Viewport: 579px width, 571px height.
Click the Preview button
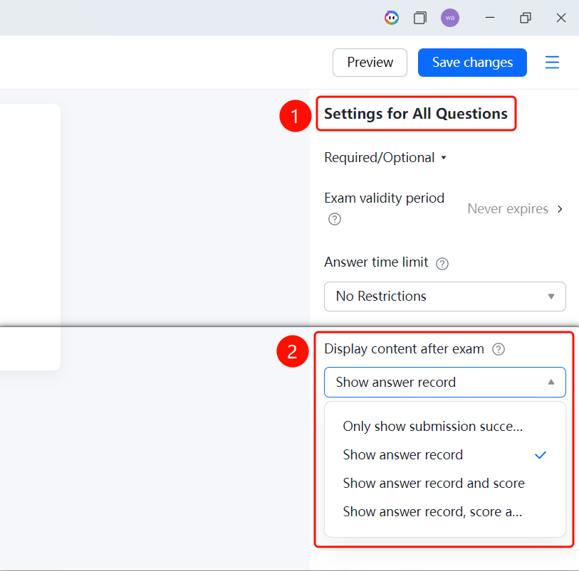pyautogui.click(x=370, y=63)
